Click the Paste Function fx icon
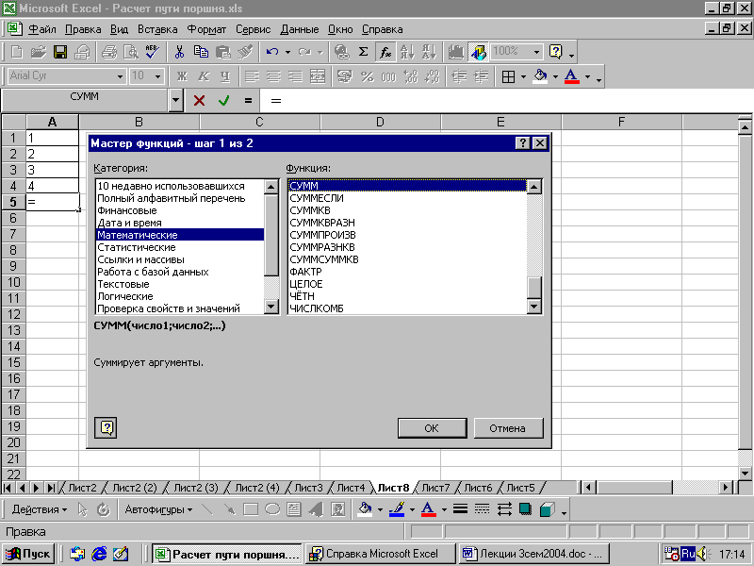 click(385, 52)
